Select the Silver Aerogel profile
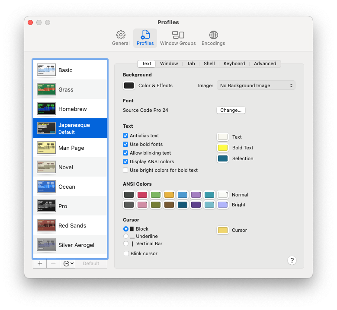 70,245
